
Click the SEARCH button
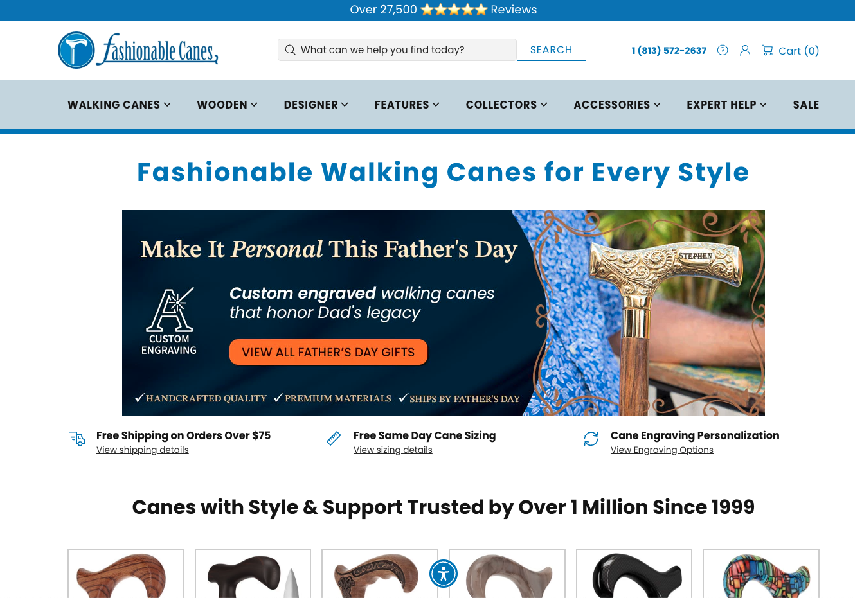(552, 50)
